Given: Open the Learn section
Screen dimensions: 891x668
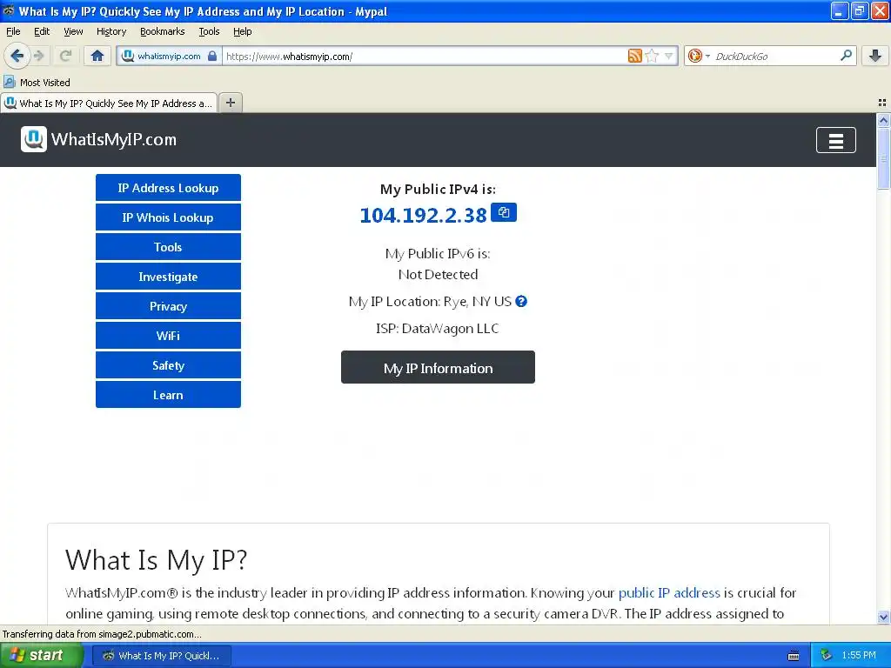Looking at the screenshot, I should (168, 395).
